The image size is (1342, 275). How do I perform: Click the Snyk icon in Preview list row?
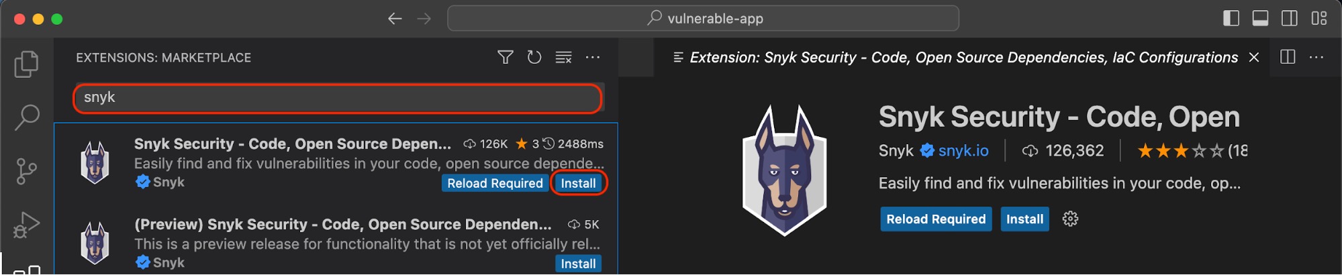coord(95,243)
